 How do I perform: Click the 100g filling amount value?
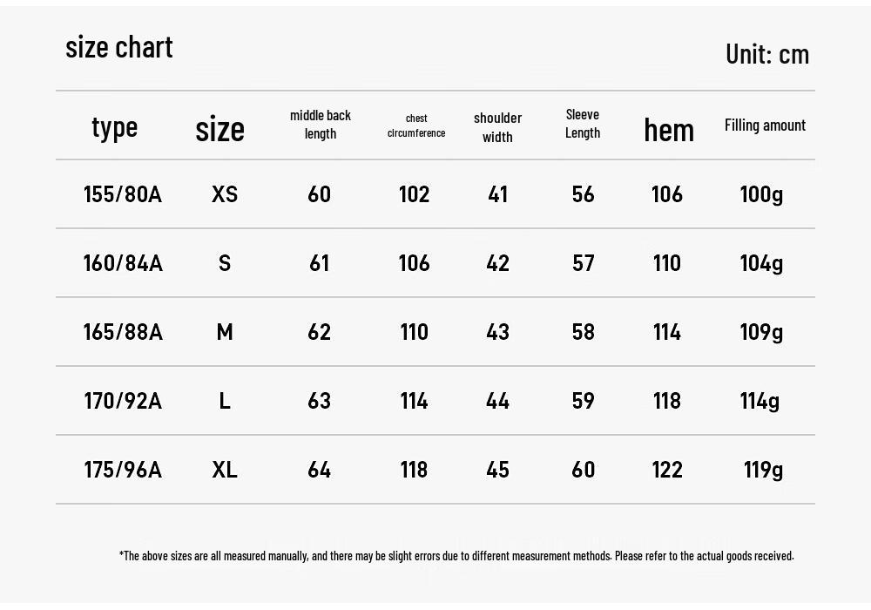coord(761,195)
